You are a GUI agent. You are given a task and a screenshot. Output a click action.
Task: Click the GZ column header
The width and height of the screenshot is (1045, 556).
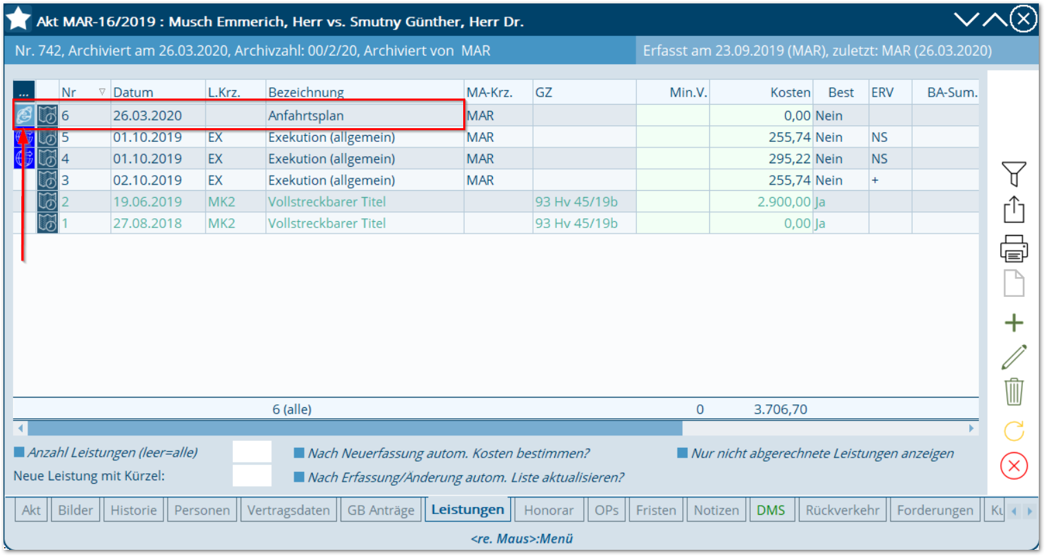coord(585,92)
